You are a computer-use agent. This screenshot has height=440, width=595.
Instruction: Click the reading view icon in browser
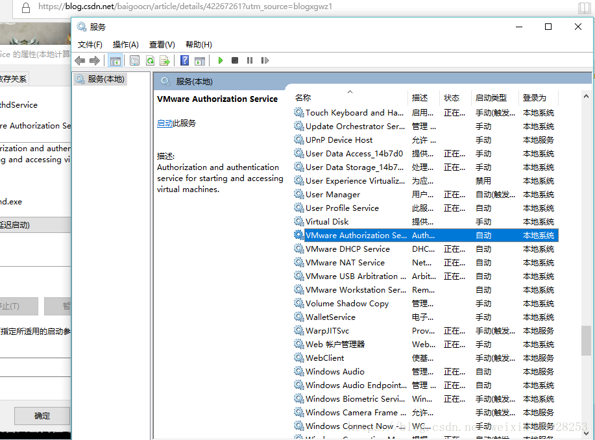(x=585, y=8)
